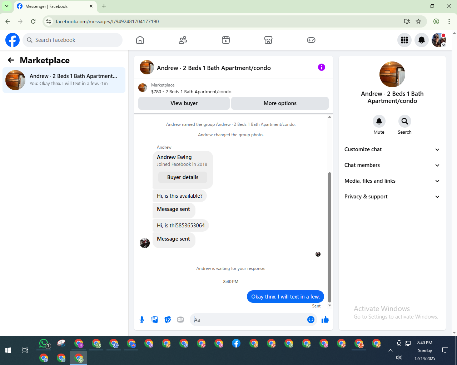Record a voice clip with microphone icon
Viewport: 457px width, 365px height.
(x=142, y=320)
